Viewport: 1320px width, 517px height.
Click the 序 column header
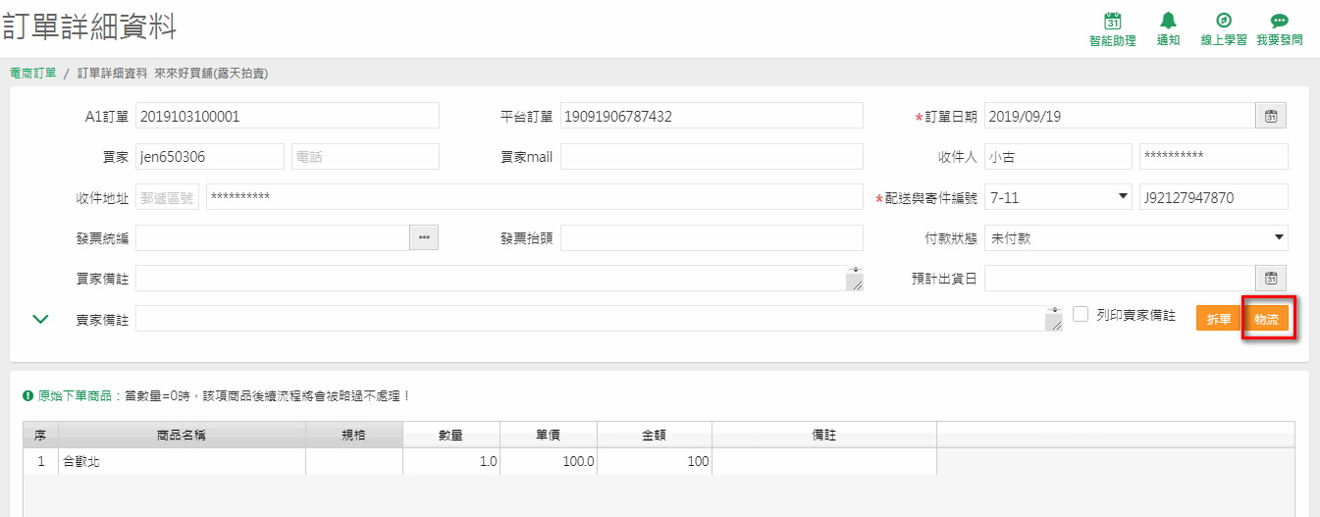40,435
